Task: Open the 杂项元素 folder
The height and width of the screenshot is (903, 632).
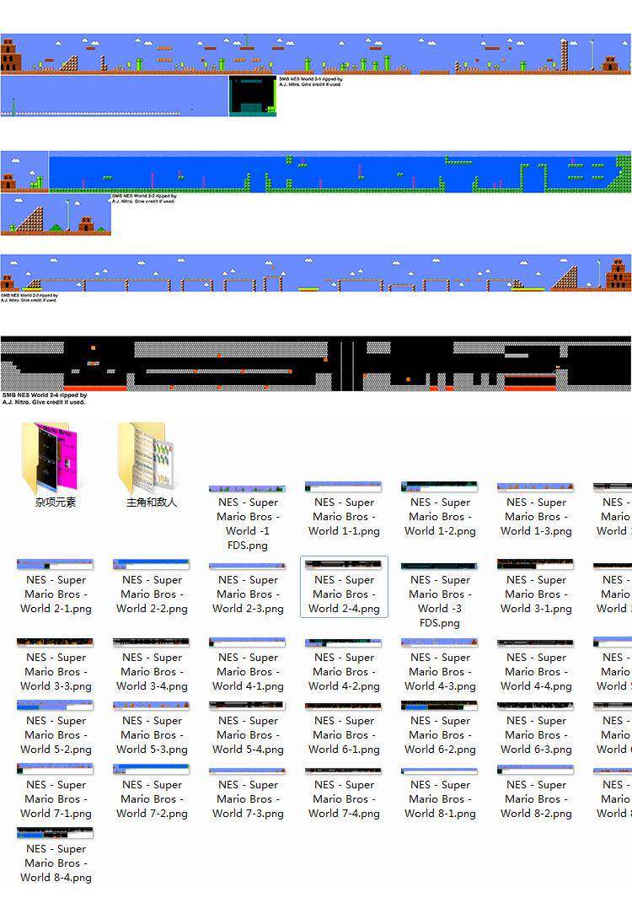Action: pos(56,465)
